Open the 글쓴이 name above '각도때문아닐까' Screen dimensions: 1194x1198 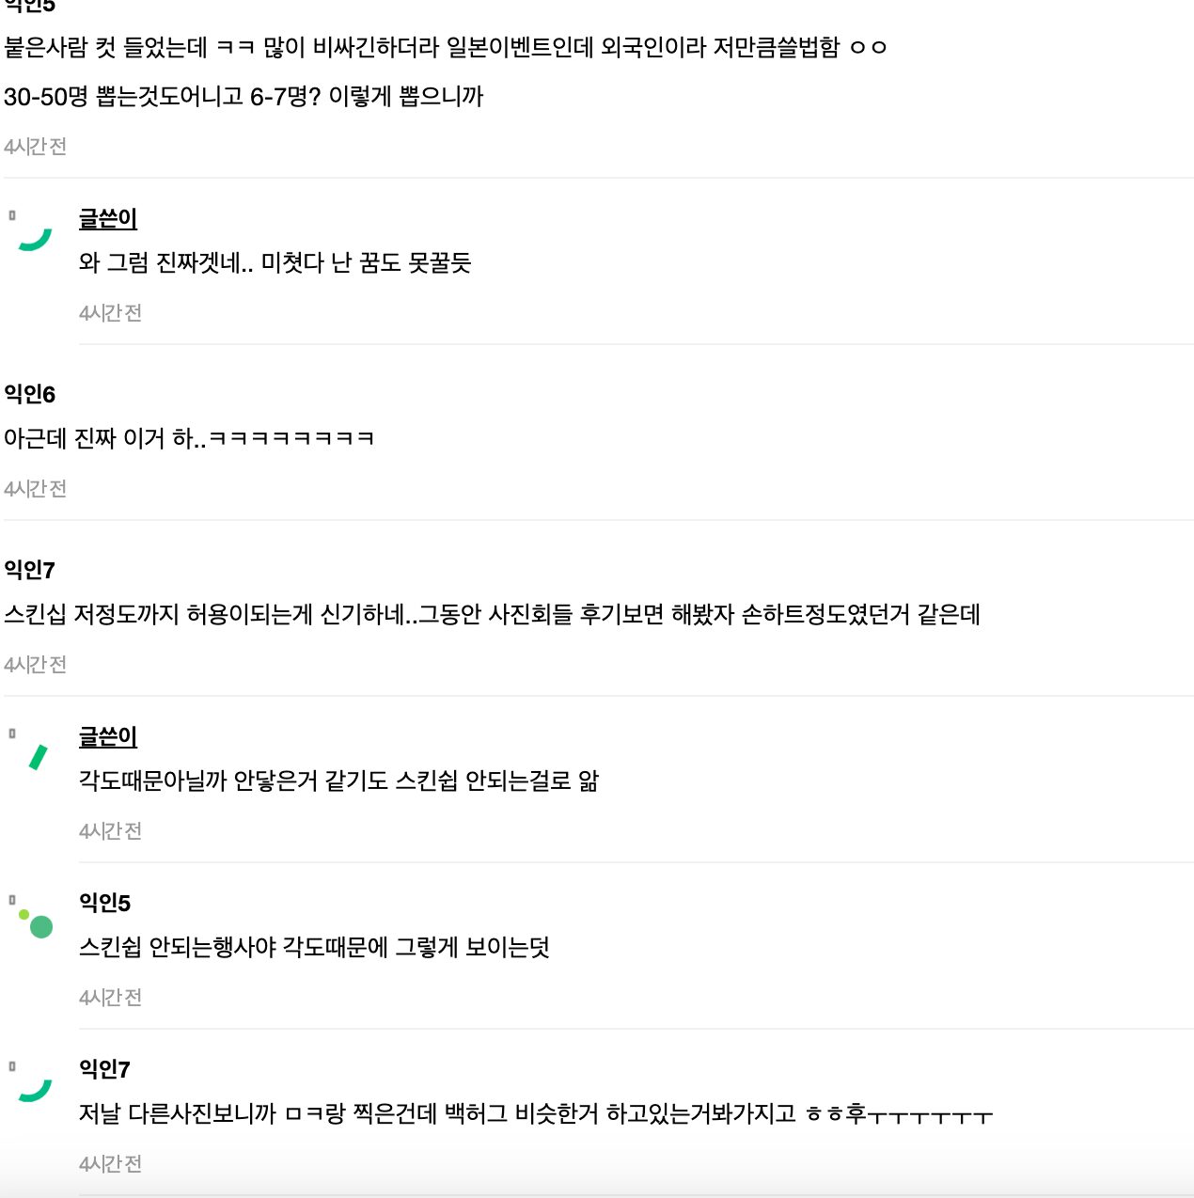point(108,737)
